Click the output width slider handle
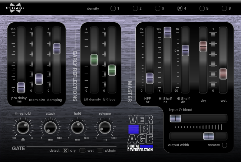This screenshot has height=162, width=241. coord(209,136)
